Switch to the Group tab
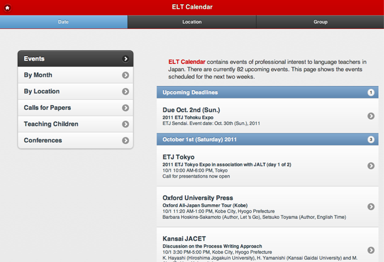384x262 pixels. 320,22
